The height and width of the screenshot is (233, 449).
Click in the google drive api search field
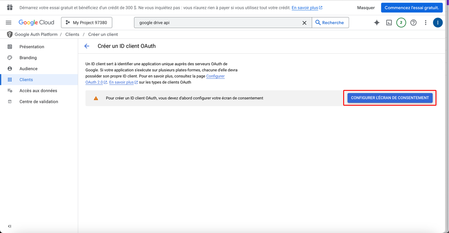point(217,23)
